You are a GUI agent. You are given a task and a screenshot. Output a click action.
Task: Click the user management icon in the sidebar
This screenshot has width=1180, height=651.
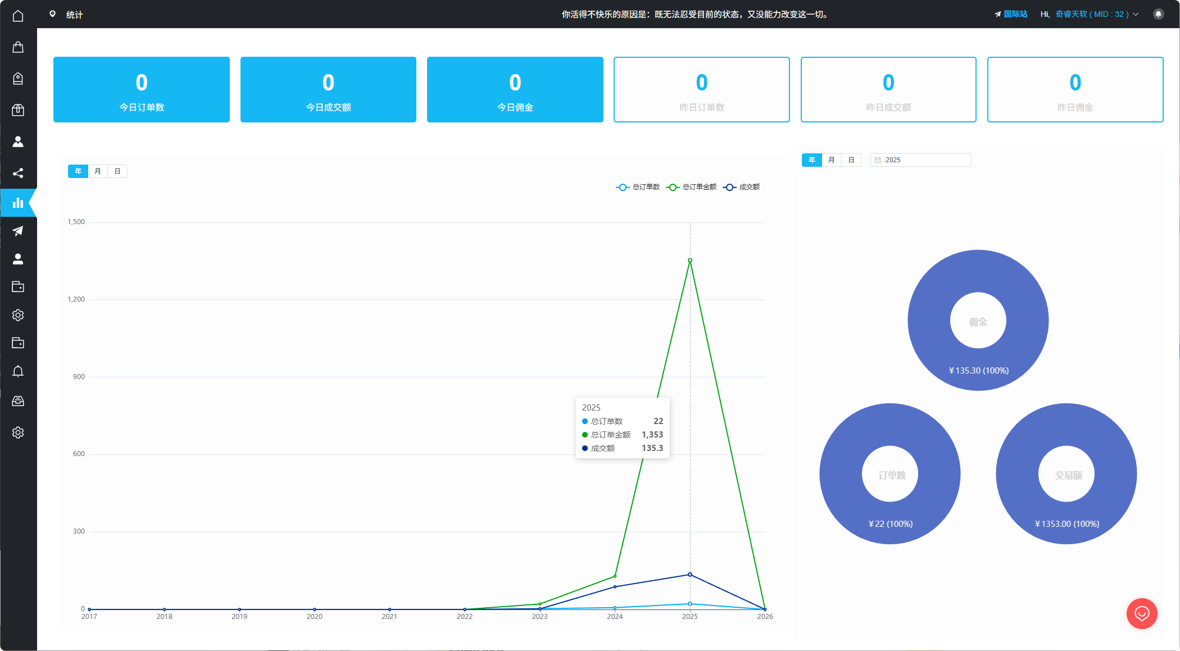(x=18, y=142)
